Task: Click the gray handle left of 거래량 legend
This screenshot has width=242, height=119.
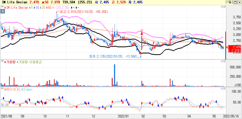Action: (x=3, y=61)
